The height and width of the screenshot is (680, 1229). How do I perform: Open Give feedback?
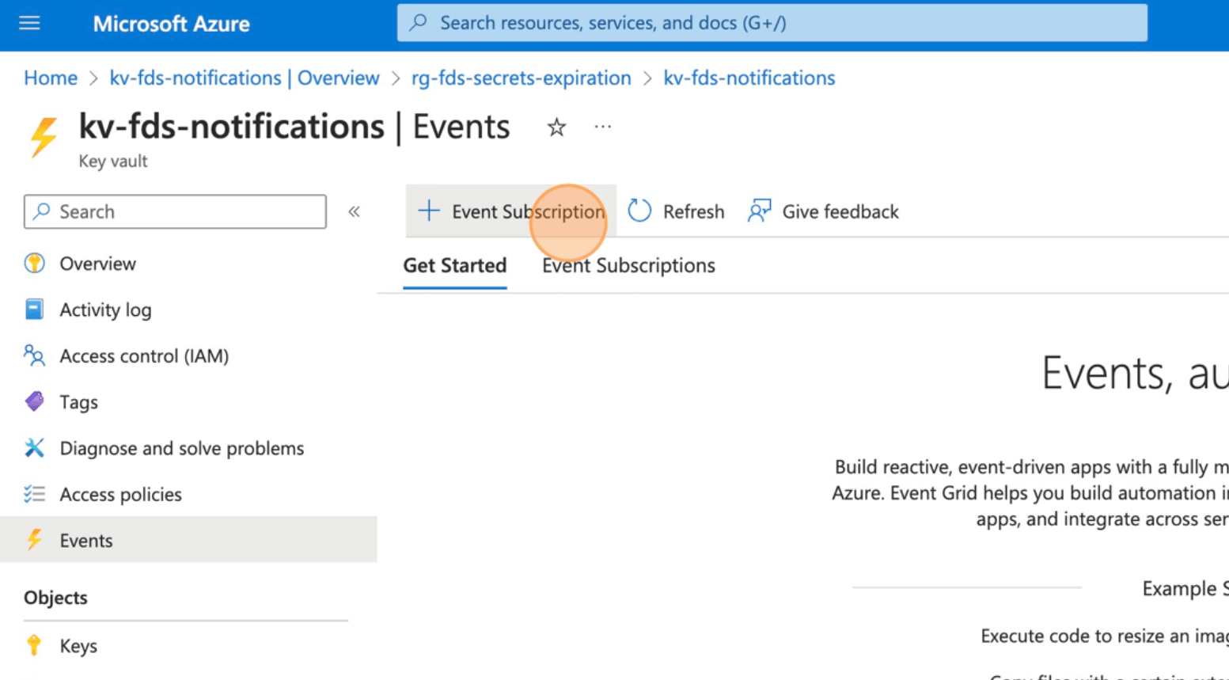tap(823, 211)
